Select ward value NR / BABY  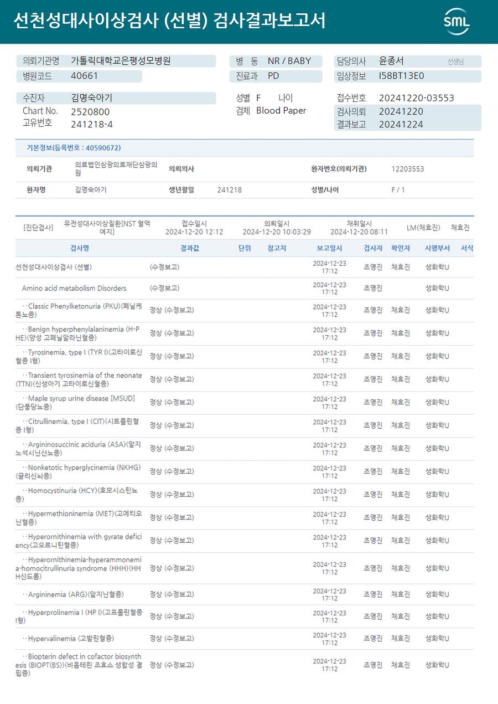point(289,61)
